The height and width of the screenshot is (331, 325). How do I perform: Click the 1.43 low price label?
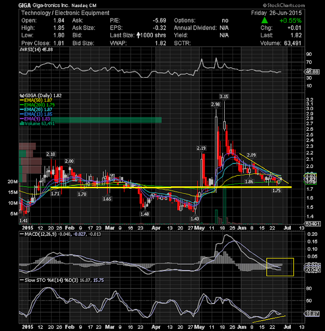point(195,219)
